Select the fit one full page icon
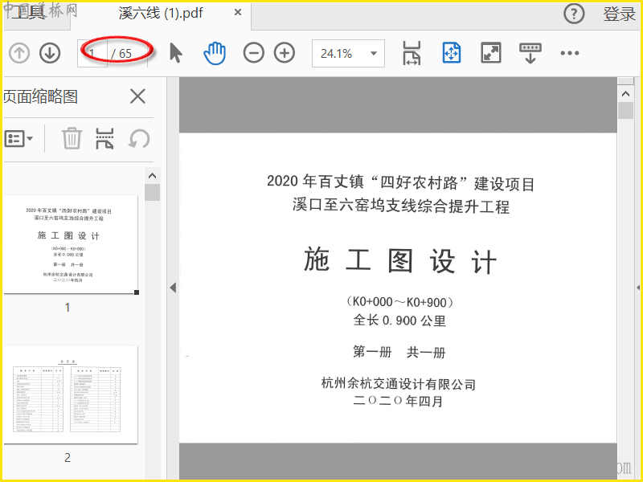 point(452,53)
